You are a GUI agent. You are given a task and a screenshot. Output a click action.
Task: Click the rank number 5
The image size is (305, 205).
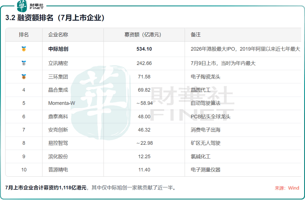(x=24, y=103)
